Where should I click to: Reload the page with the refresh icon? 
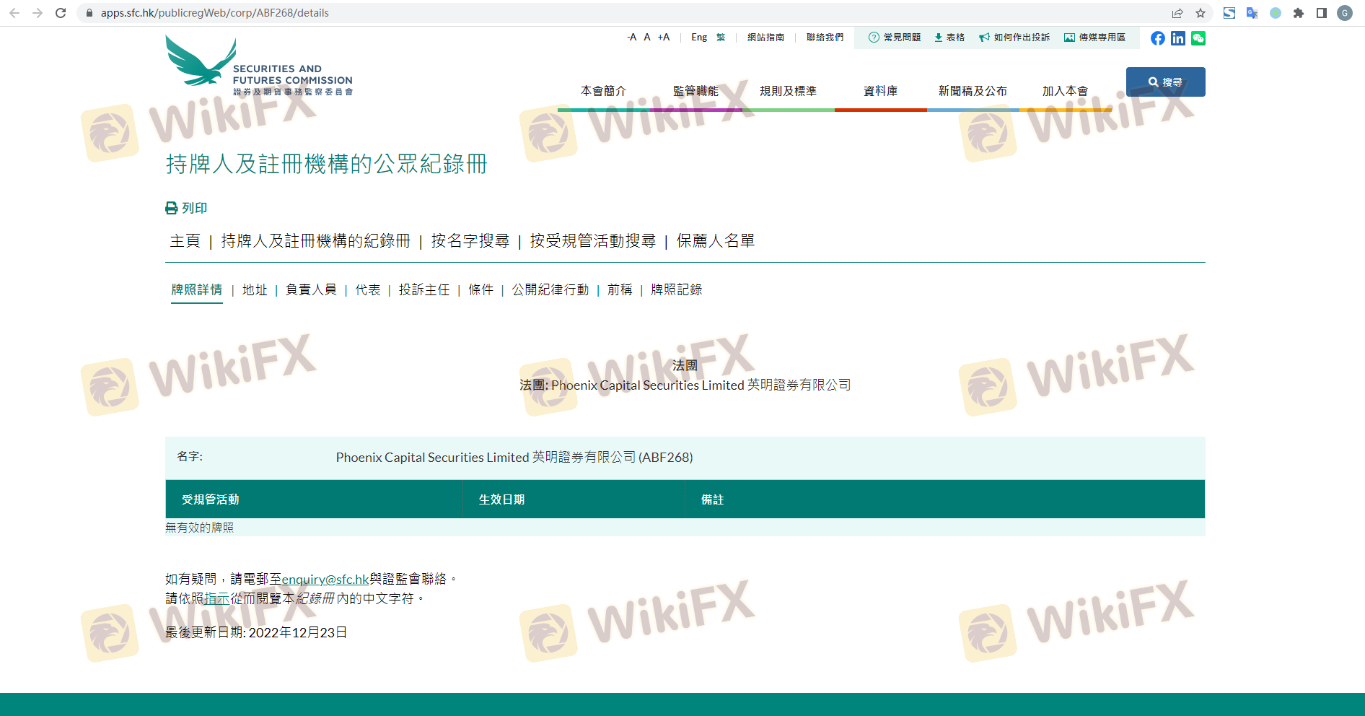(61, 13)
